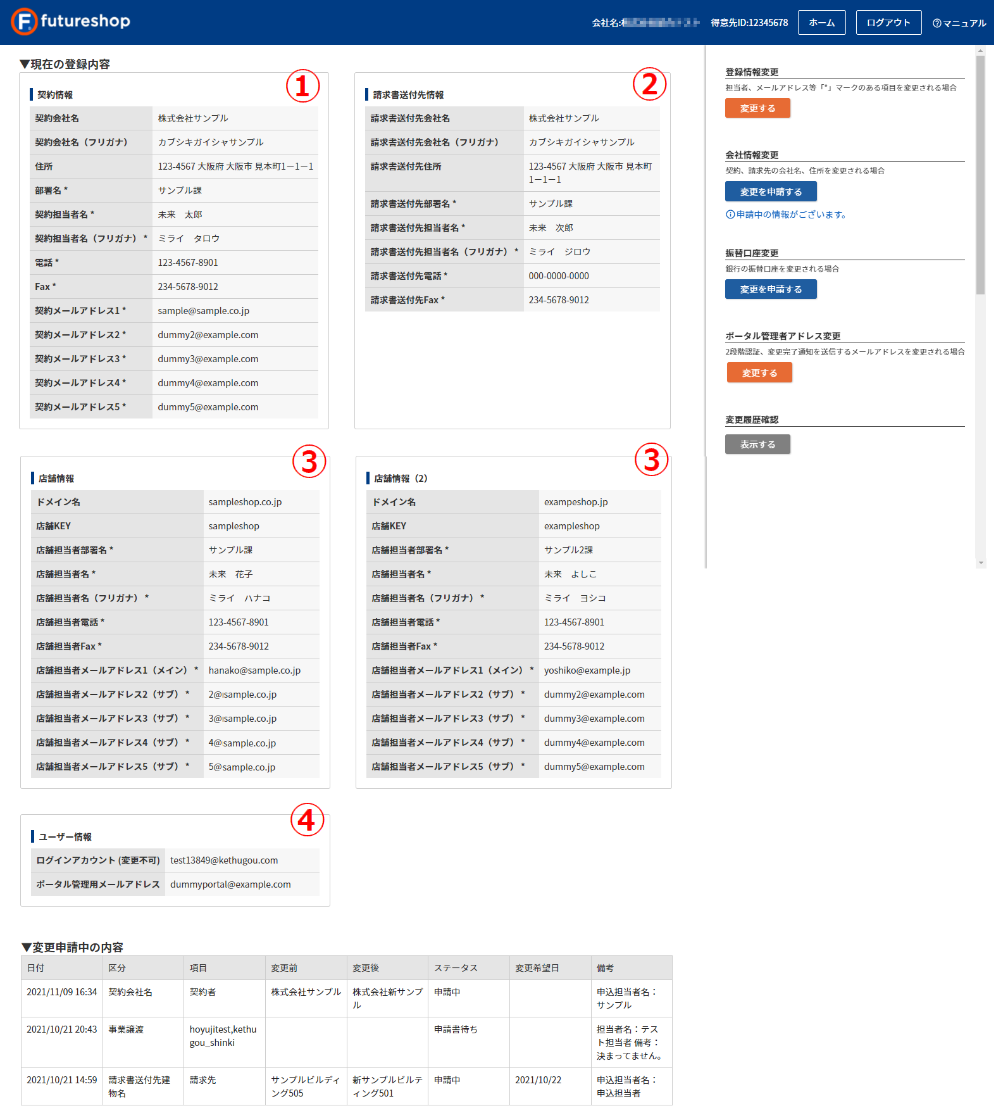Click the contract phone 123-4567-8901

[188, 263]
